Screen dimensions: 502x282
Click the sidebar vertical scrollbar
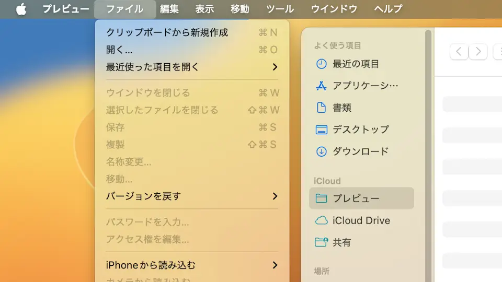pyautogui.click(x=428, y=157)
